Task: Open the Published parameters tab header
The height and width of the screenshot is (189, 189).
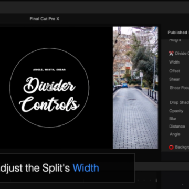Action: pyautogui.click(x=178, y=33)
